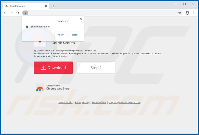Allow notifications from the site
199x135 pixels.
coord(60,35)
